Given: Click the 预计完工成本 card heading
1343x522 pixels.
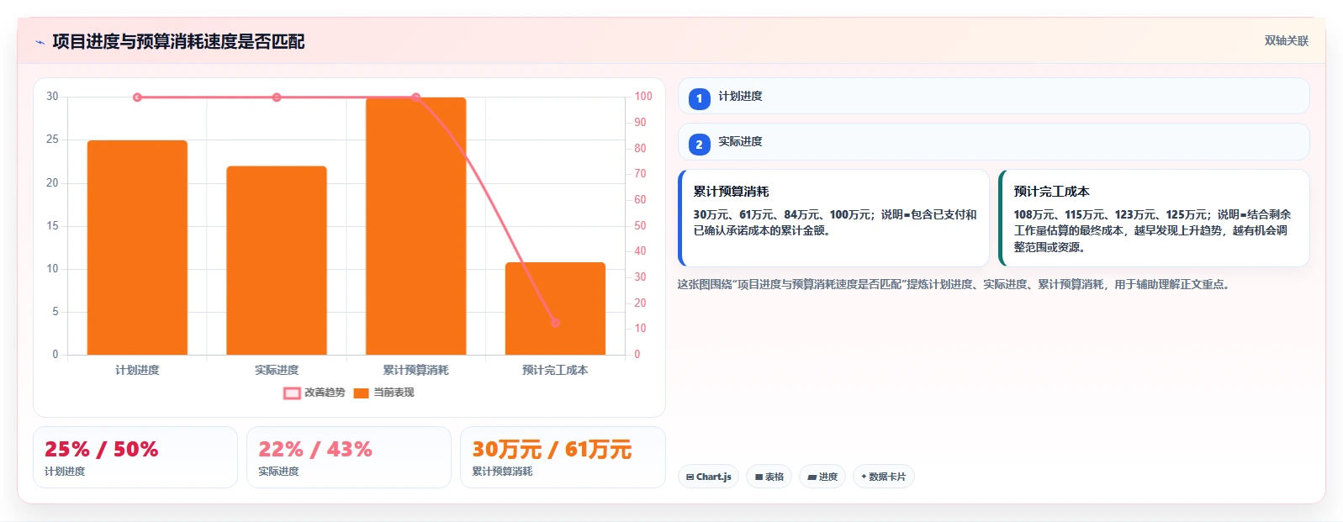Looking at the screenshot, I should coord(1051,191).
